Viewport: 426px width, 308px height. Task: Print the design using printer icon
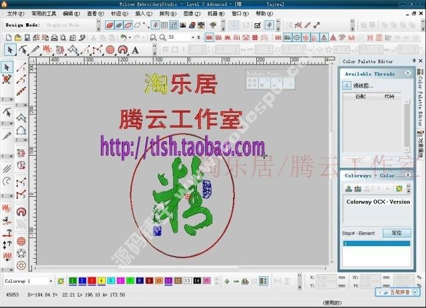pos(55,37)
